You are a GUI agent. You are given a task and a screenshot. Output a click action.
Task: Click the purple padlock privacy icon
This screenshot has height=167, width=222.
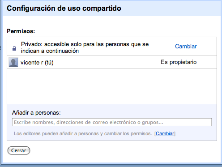click(14, 48)
